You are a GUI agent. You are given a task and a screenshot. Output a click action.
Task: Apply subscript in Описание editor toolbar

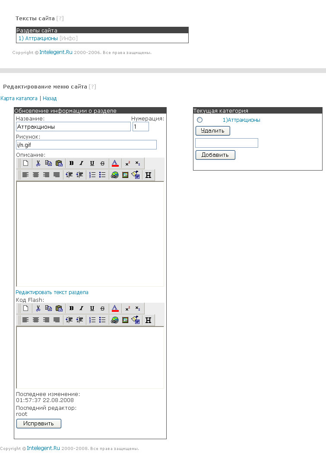click(138, 163)
